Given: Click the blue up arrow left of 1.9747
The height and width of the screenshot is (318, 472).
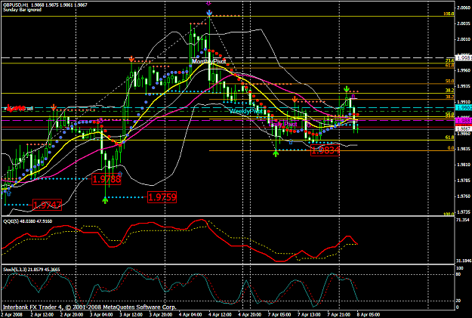Looking at the screenshot, I should coord(9,193).
